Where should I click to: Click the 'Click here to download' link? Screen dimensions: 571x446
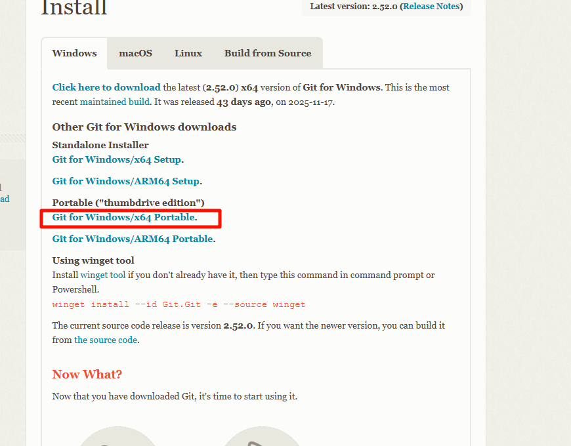pyautogui.click(x=106, y=87)
